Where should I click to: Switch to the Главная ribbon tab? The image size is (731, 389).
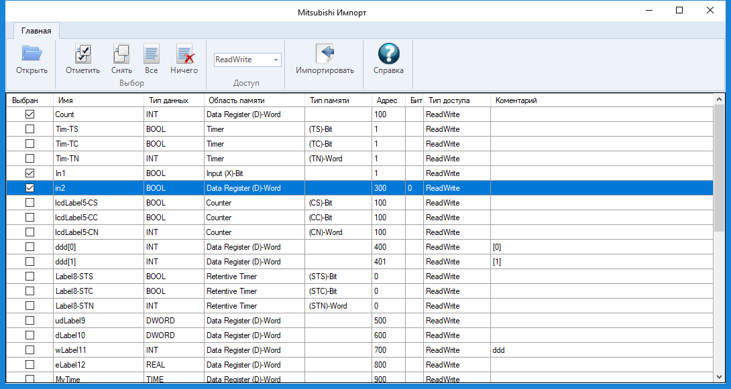pyautogui.click(x=36, y=31)
